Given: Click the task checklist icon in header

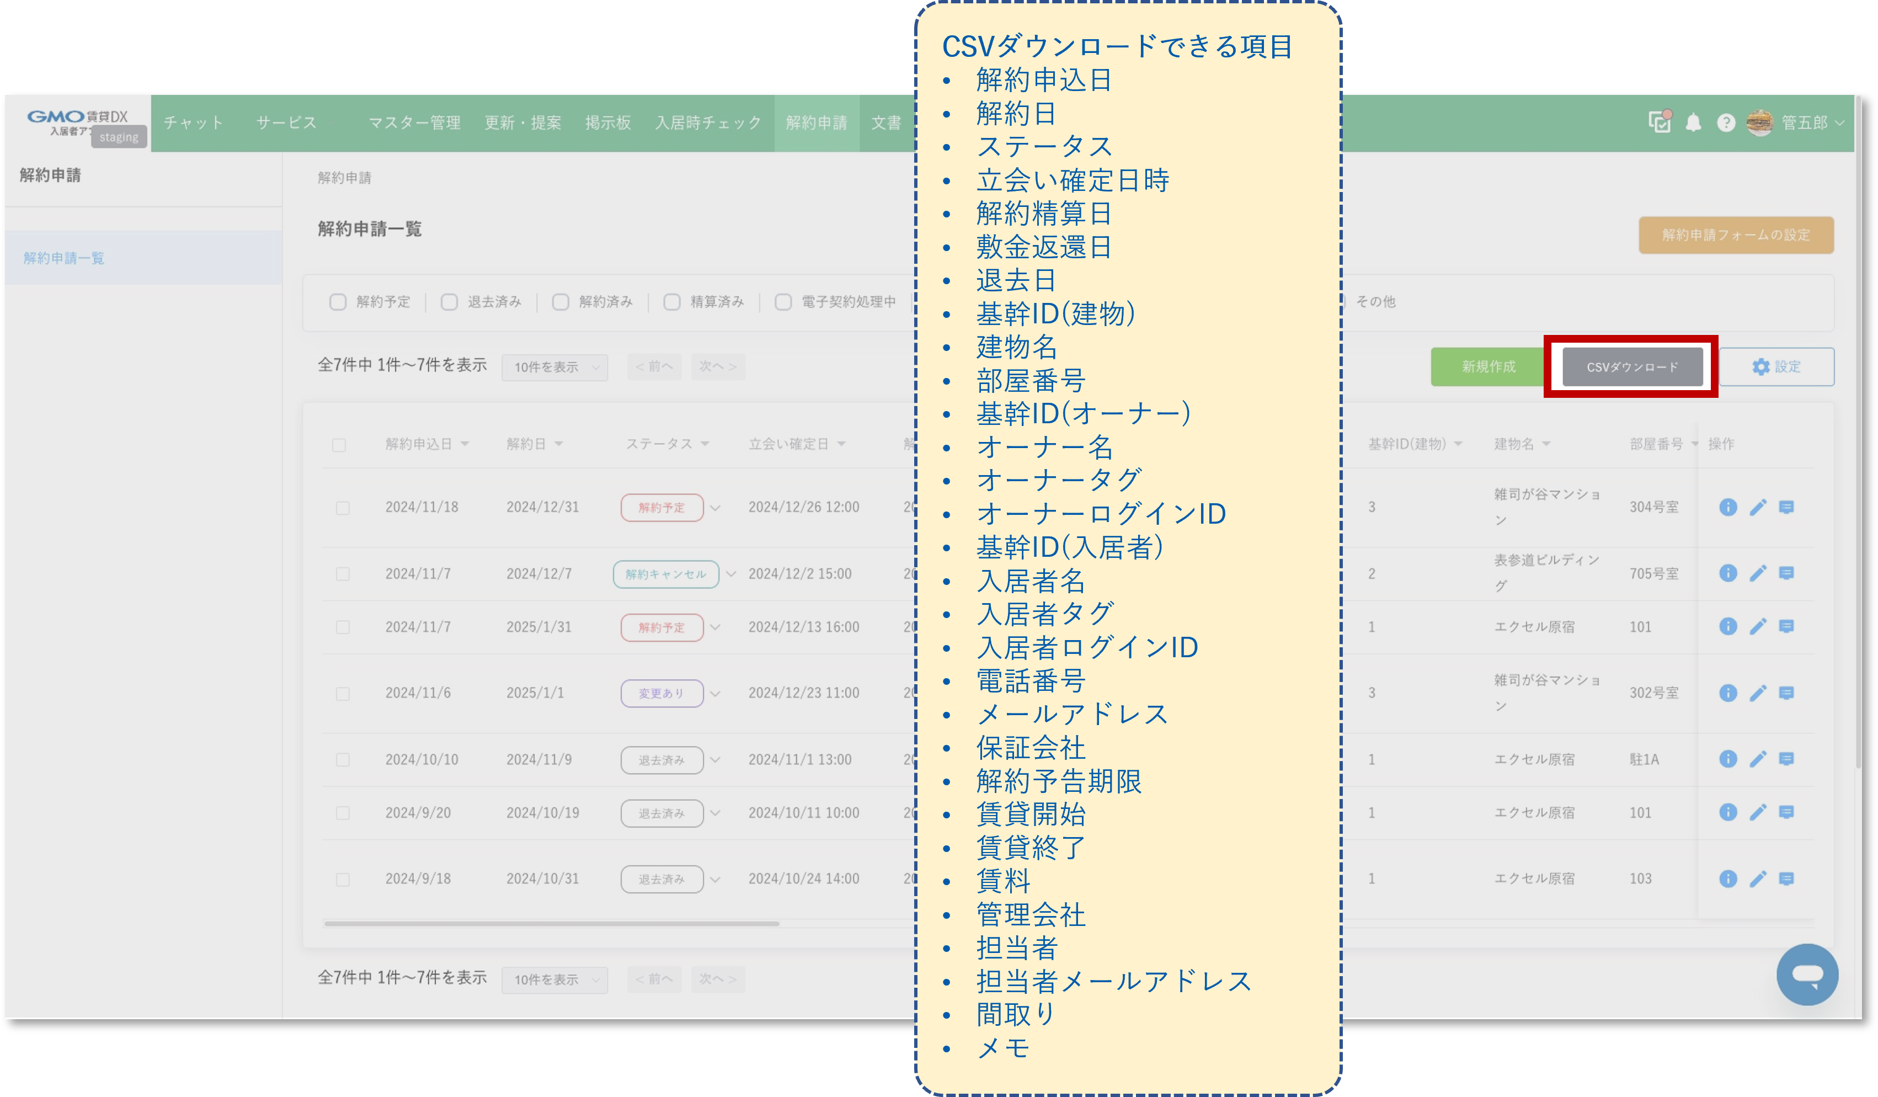Looking at the screenshot, I should 1660,122.
